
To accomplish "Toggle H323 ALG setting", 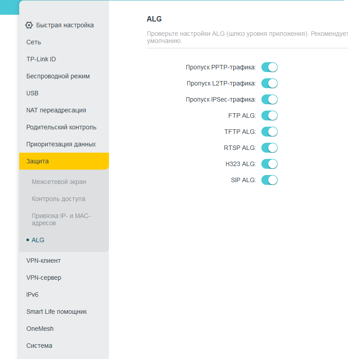I will coord(269,164).
